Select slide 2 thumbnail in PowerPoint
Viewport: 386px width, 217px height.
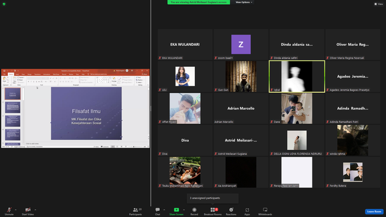(x=13, y=107)
